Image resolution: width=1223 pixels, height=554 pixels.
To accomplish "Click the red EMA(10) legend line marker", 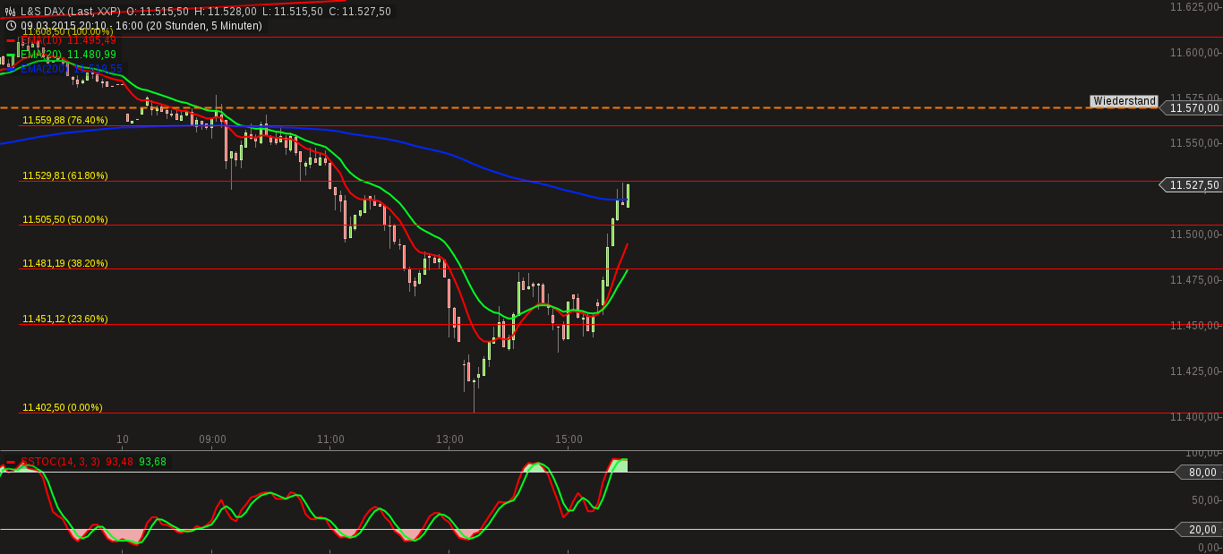I will point(11,40).
